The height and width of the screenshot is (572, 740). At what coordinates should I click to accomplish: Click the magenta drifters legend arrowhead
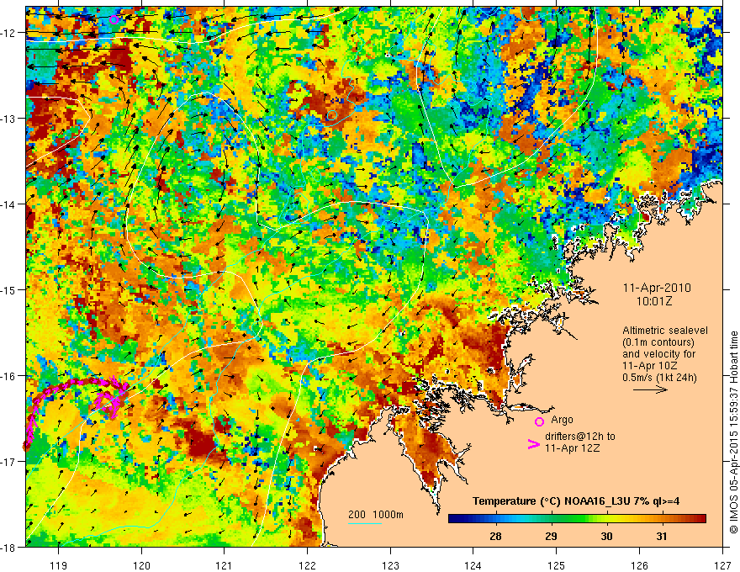[x=534, y=444]
